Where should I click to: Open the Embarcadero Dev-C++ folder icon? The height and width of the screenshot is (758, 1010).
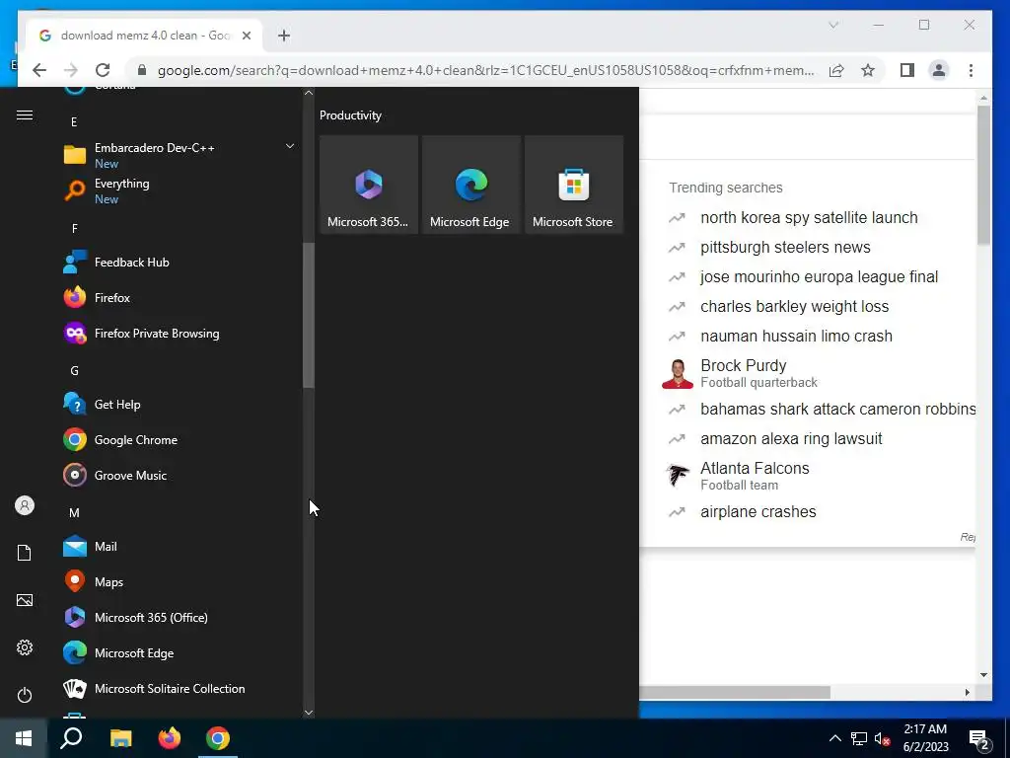coord(75,155)
